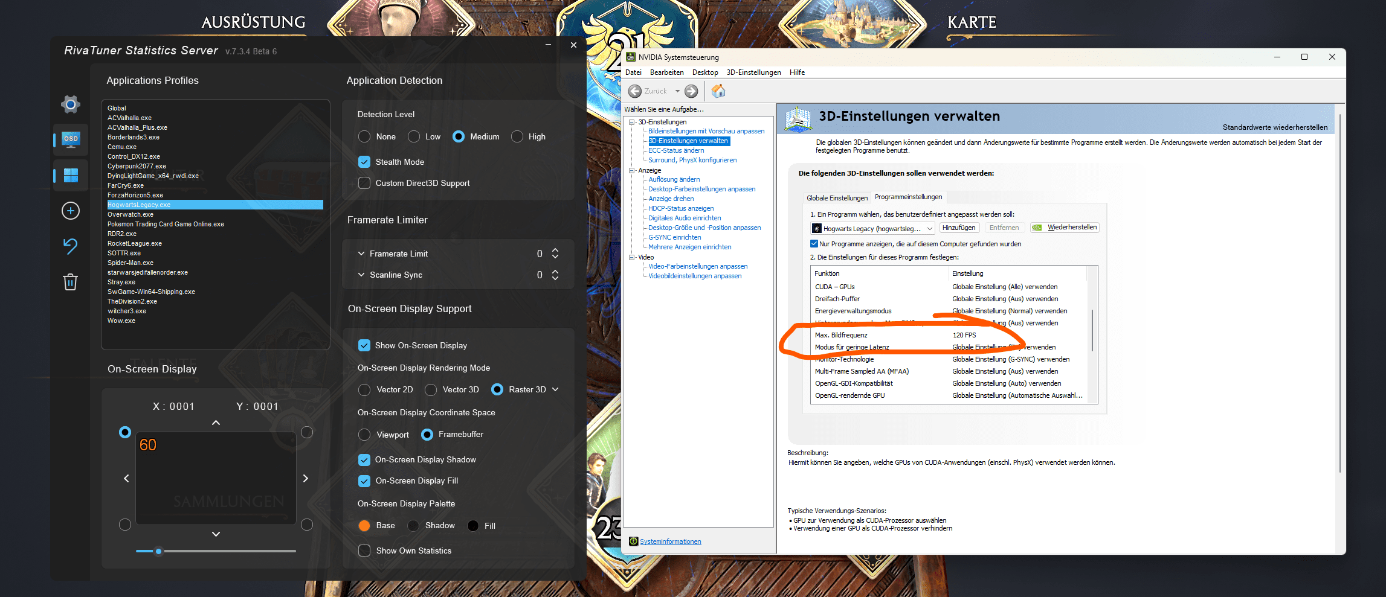The image size is (1386, 597).
Task: Open RivaTuner settings gear icon
Action: point(71,104)
